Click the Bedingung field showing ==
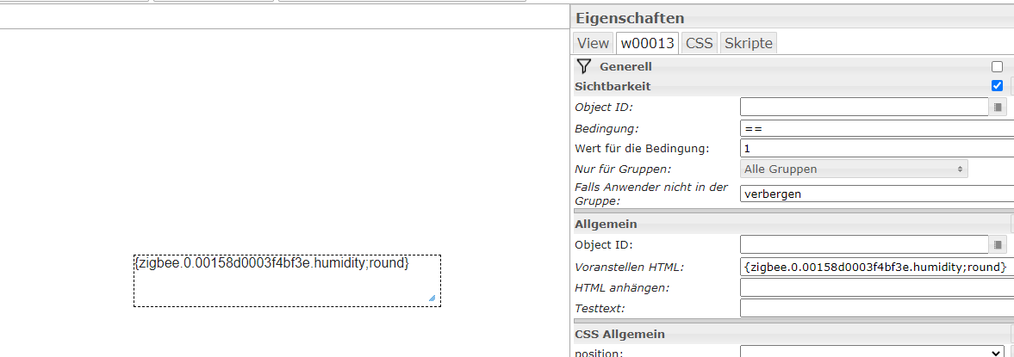 click(x=877, y=128)
